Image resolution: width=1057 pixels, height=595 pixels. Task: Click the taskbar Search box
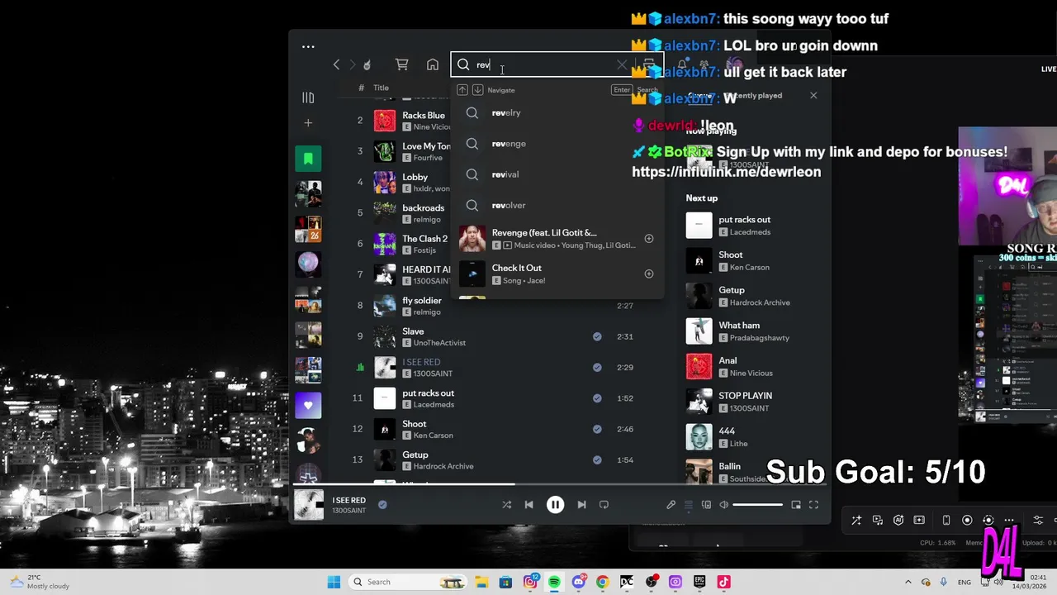click(406, 582)
